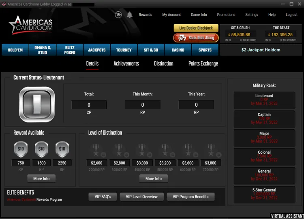Image resolution: width=304 pixels, height=219 pixels.
Task: Click the medal above $3,200 distinction
Action: [x=165, y=150]
